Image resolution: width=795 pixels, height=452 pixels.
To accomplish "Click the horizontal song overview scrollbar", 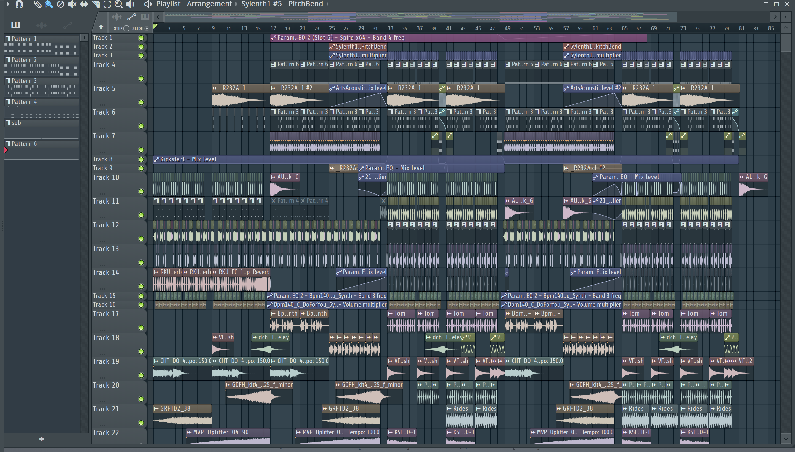I will (420, 17).
